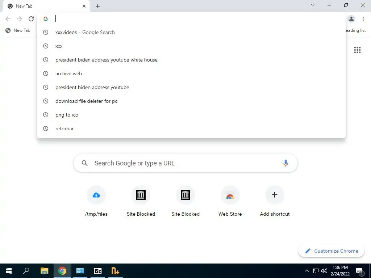Click the voice search microphone
Viewport: 371px width, 278px height.
[x=285, y=163]
